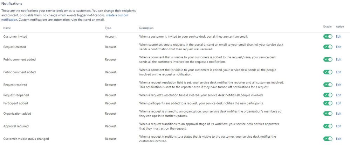350x145 pixels.
Task: Turn off Participant added toggle
Action: click(x=328, y=103)
